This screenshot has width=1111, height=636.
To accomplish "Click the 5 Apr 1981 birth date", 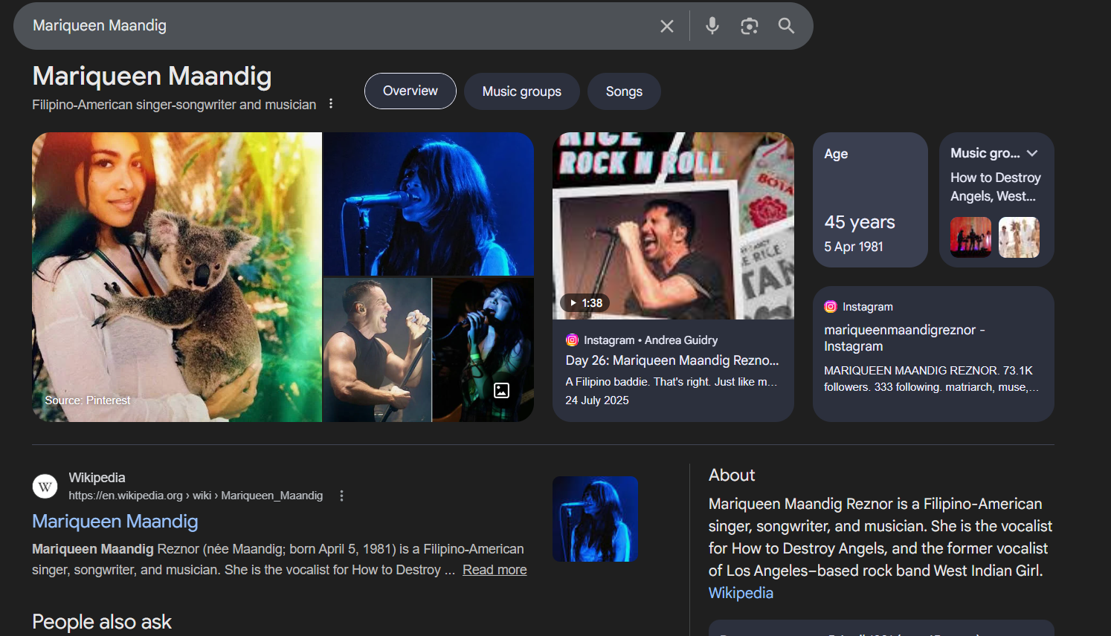I will [854, 247].
